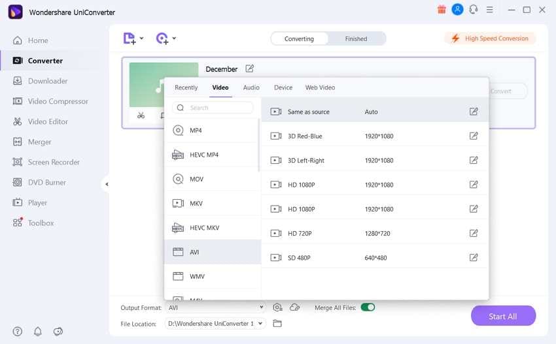556x344 pixels.
Task: Choose the HD 720P preset
Action: pyautogui.click(x=375, y=233)
